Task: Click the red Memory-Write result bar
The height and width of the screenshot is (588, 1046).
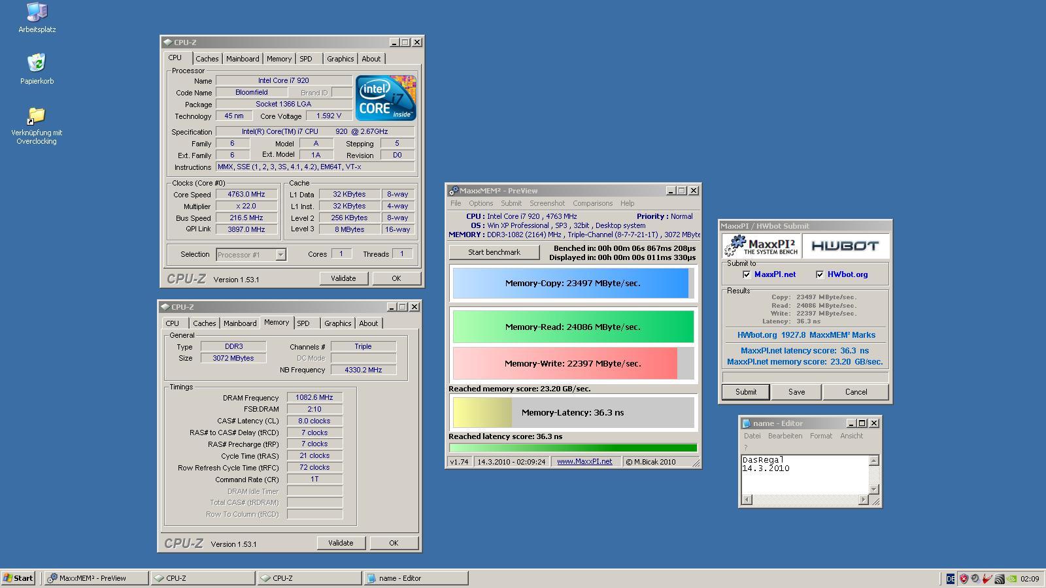Action: [x=573, y=363]
